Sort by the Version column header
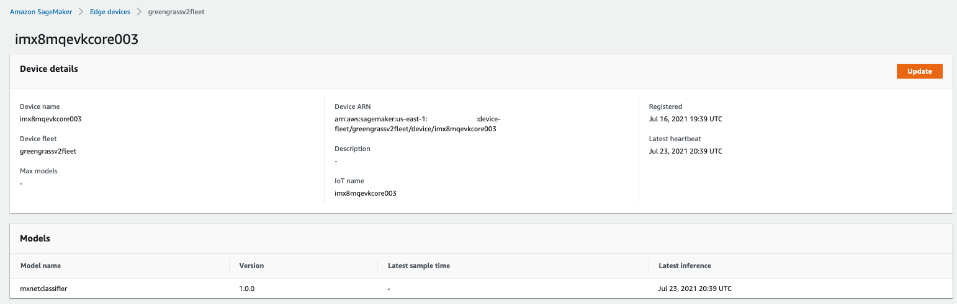The image size is (957, 304). (x=251, y=266)
